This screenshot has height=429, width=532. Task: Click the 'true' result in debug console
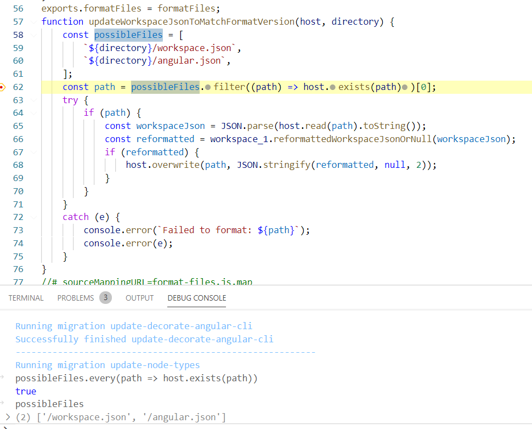pyautogui.click(x=26, y=391)
